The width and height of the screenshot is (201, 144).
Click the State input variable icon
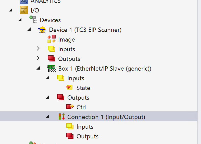click(70, 88)
